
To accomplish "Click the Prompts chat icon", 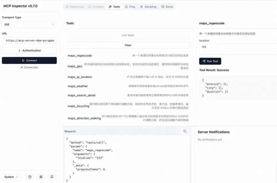I will coord(90,7).
